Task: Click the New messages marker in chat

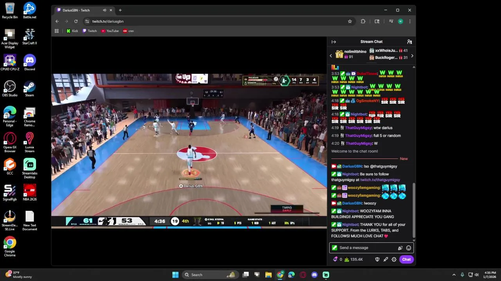Action: click(404, 159)
